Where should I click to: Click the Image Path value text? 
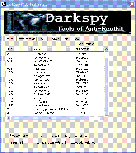(x=66, y=142)
